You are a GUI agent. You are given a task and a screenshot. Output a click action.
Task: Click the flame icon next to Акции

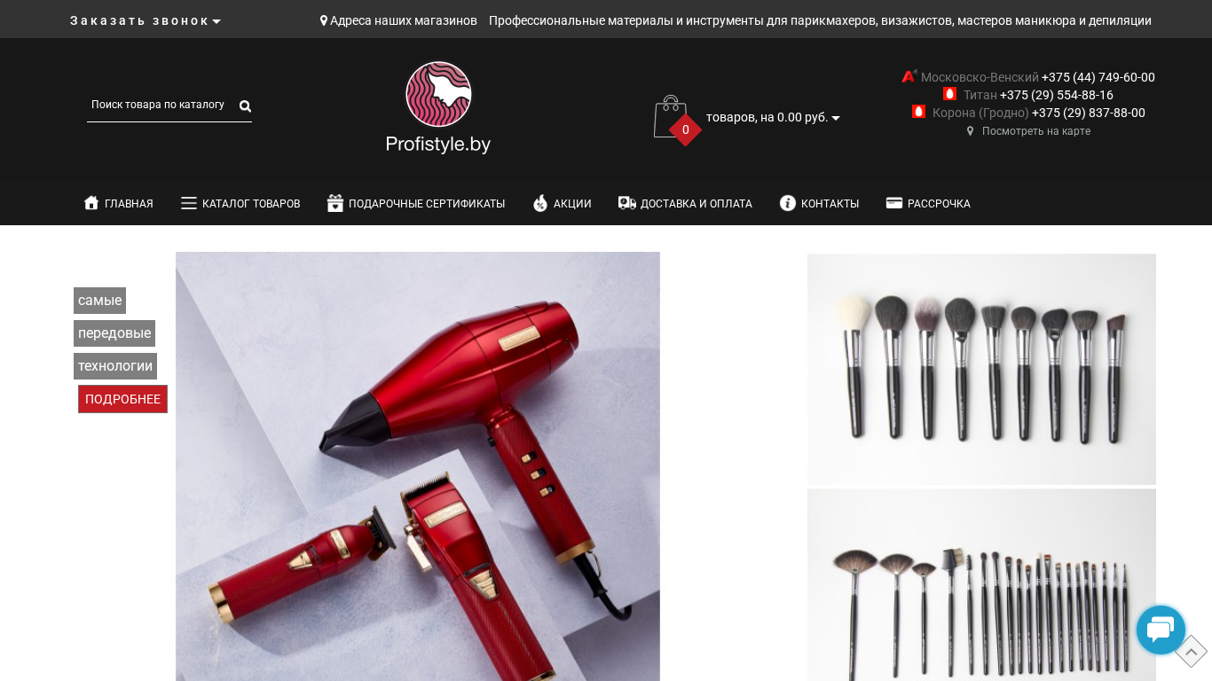(x=540, y=203)
